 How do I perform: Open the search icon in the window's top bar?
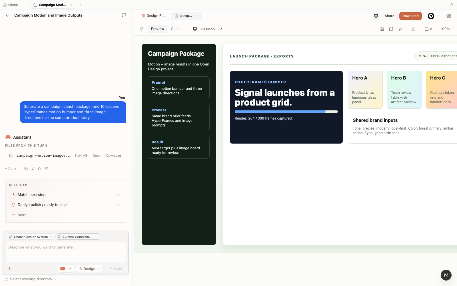pos(452,5)
